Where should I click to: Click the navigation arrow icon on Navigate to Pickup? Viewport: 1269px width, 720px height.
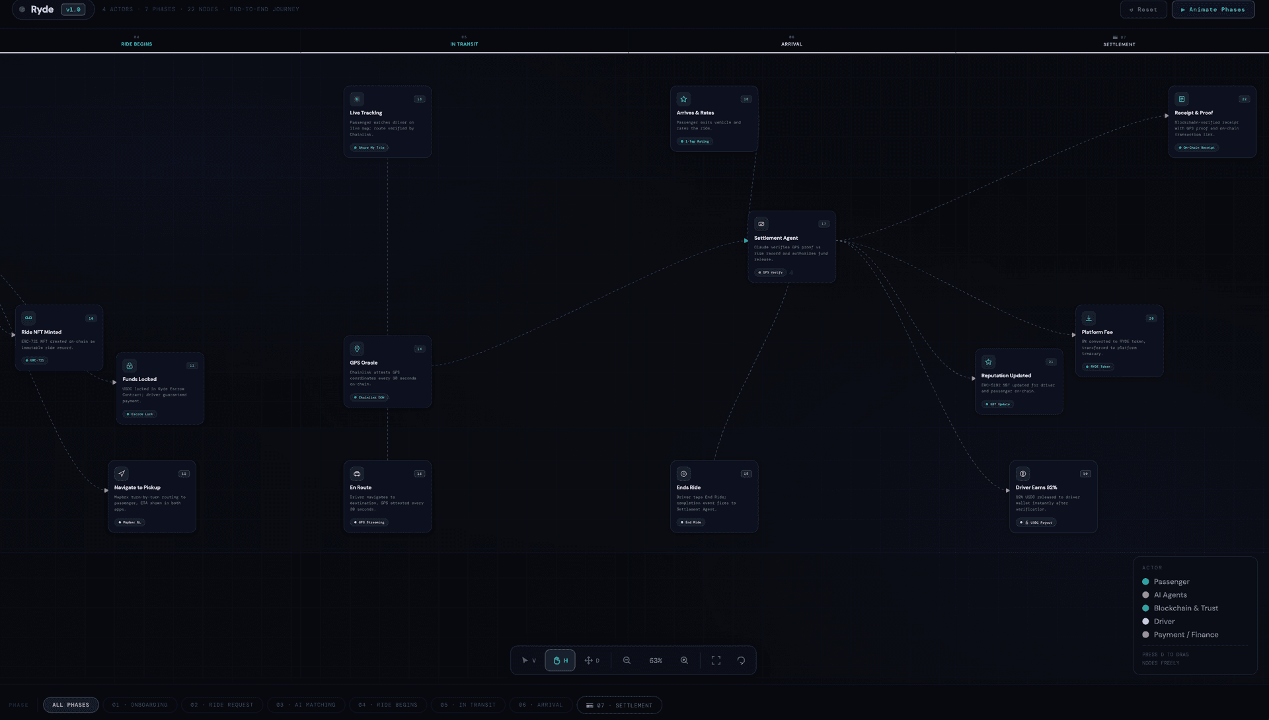coord(121,474)
